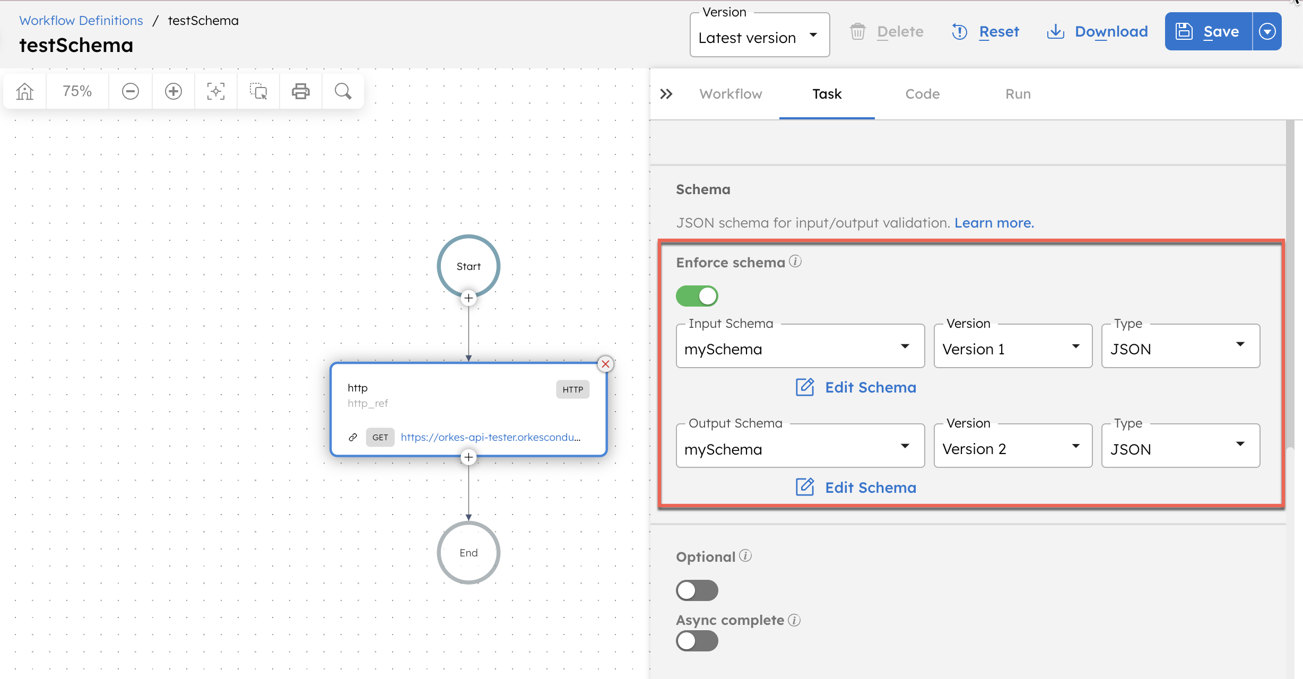The image size is (1303, 679).
Task: Click the search magnifier icon
Action: [x=343, y=91]
